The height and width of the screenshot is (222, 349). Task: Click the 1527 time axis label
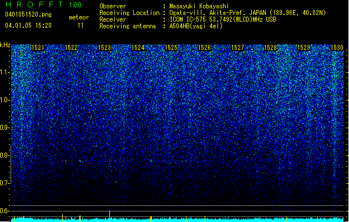[237, 48]
